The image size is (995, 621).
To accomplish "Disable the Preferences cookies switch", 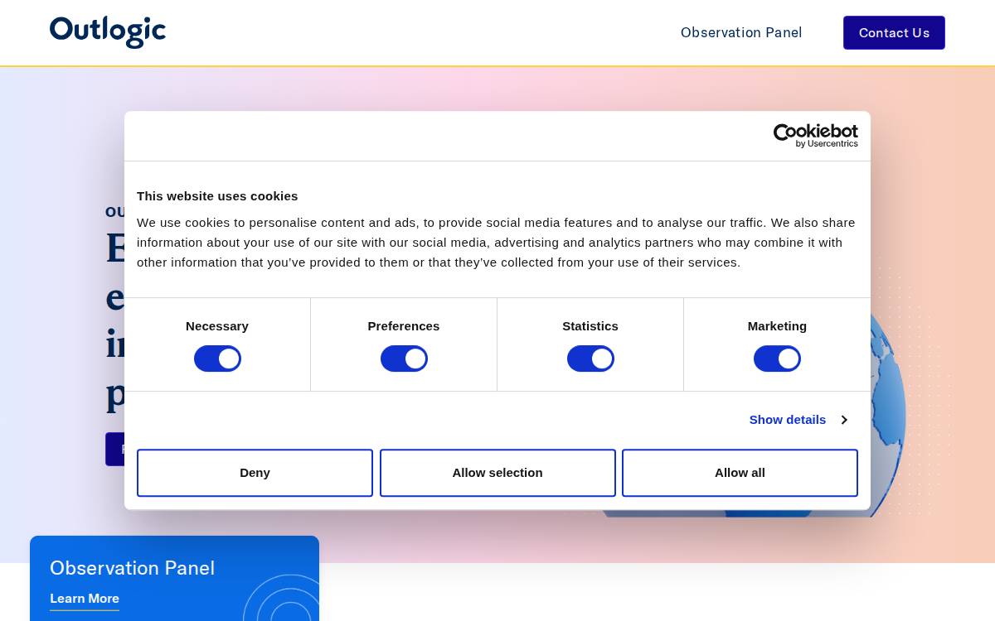I will (404, 359).
